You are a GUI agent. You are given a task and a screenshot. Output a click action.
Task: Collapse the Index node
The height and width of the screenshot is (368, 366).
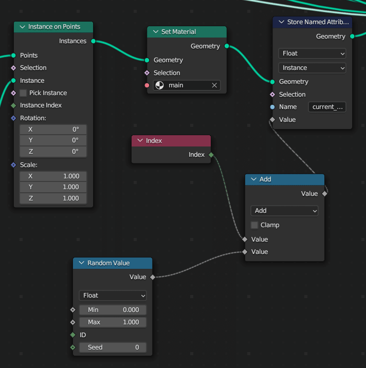pos(140,141)
